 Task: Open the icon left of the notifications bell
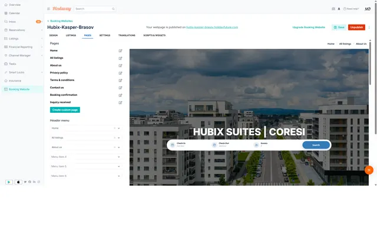pyautogui.click(x=333, y=9)
